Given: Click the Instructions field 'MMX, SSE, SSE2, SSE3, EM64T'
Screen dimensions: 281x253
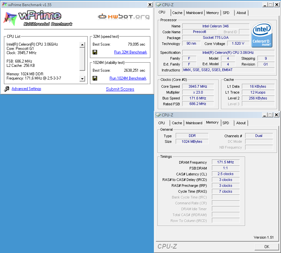Looking at the screenshot, I should coord(228,70).
